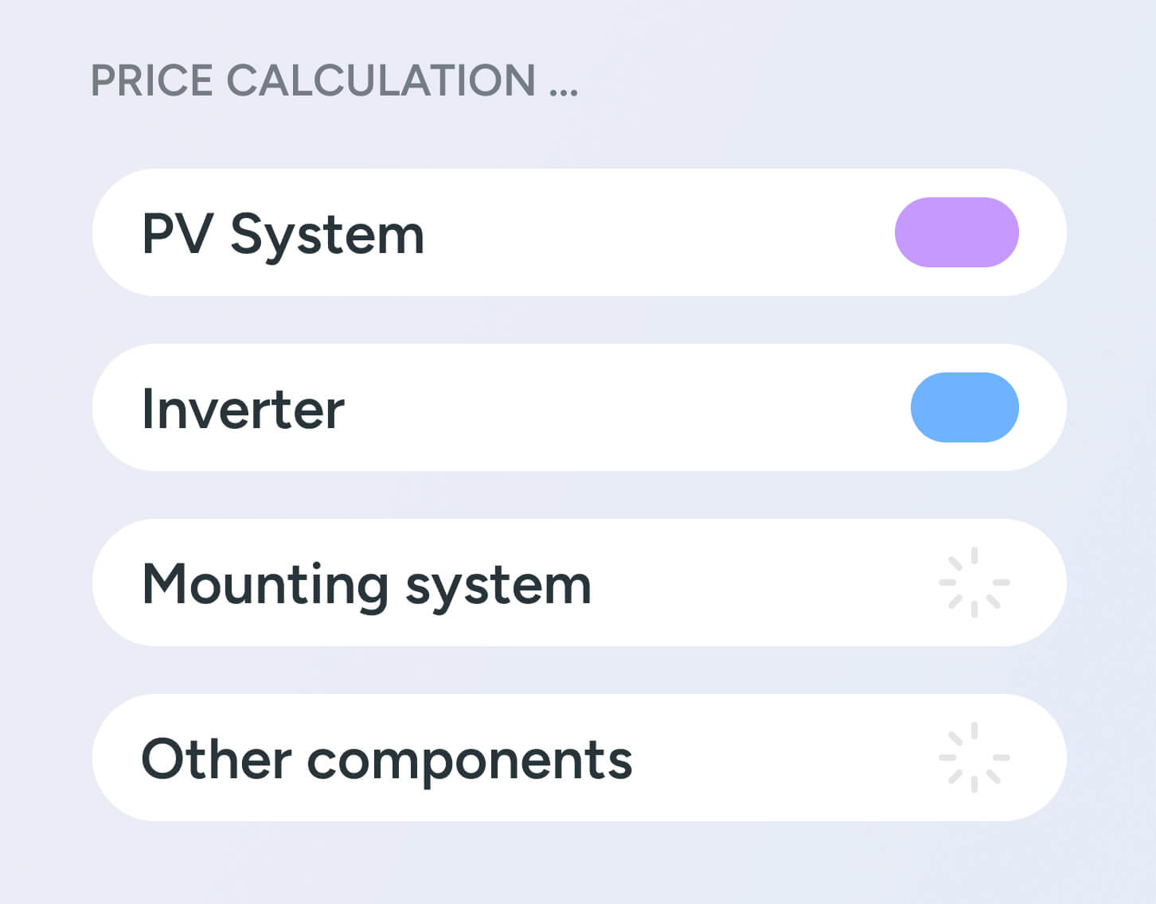The image size is (1156, 904).
Task: Select the Other components row
Action: coord(579,758)
